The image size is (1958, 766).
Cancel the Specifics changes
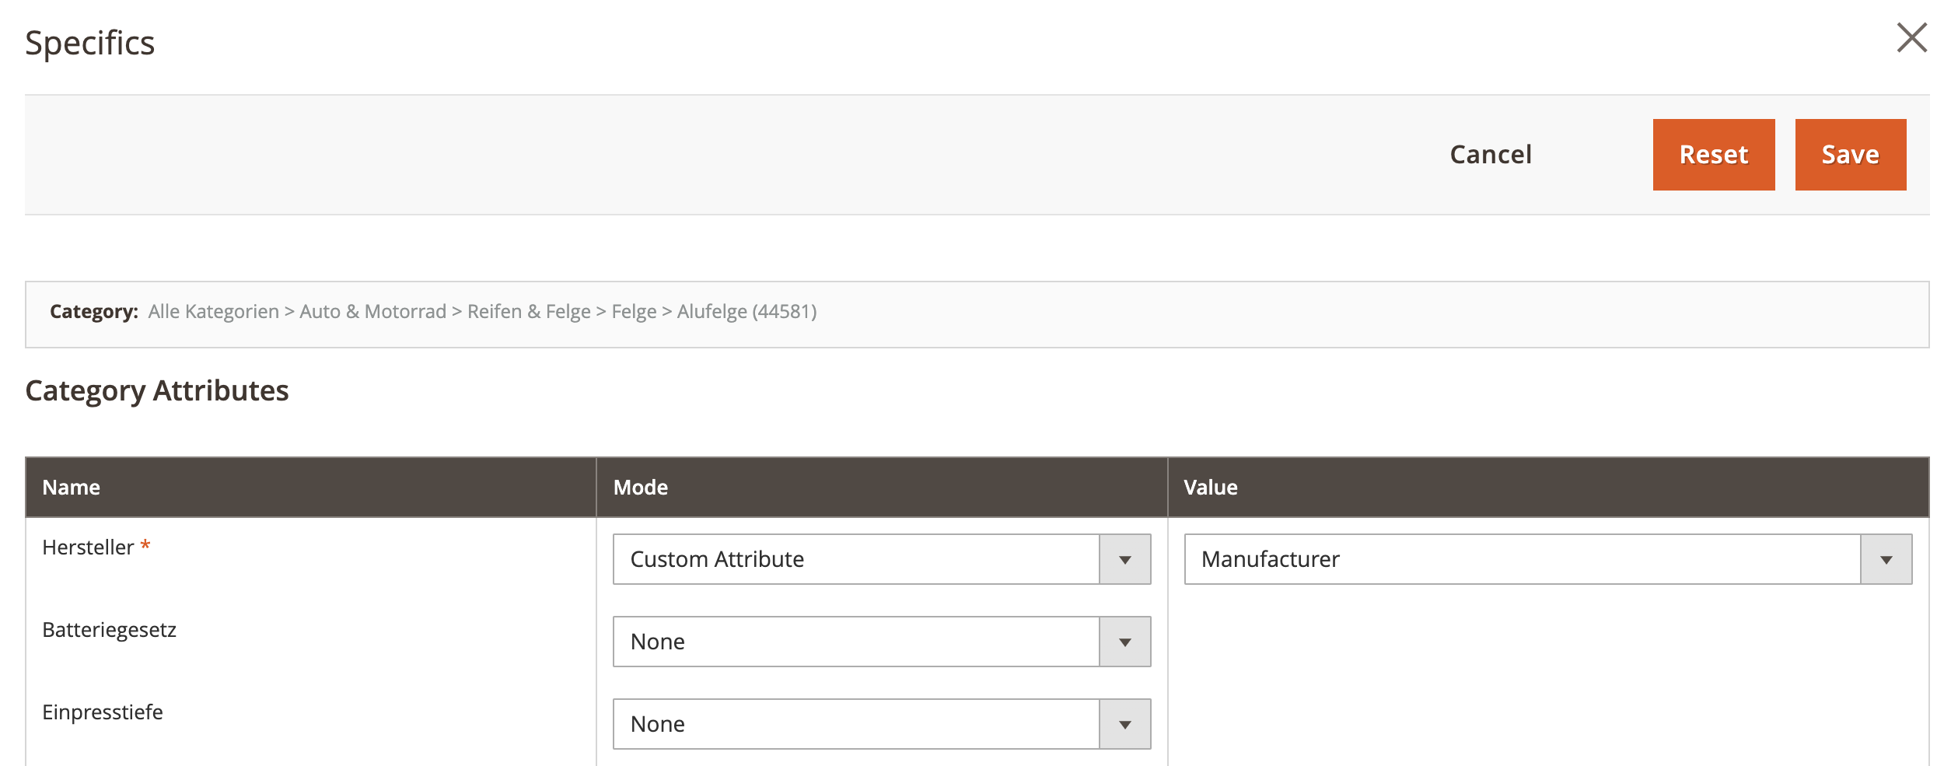tap(1490, 155)
